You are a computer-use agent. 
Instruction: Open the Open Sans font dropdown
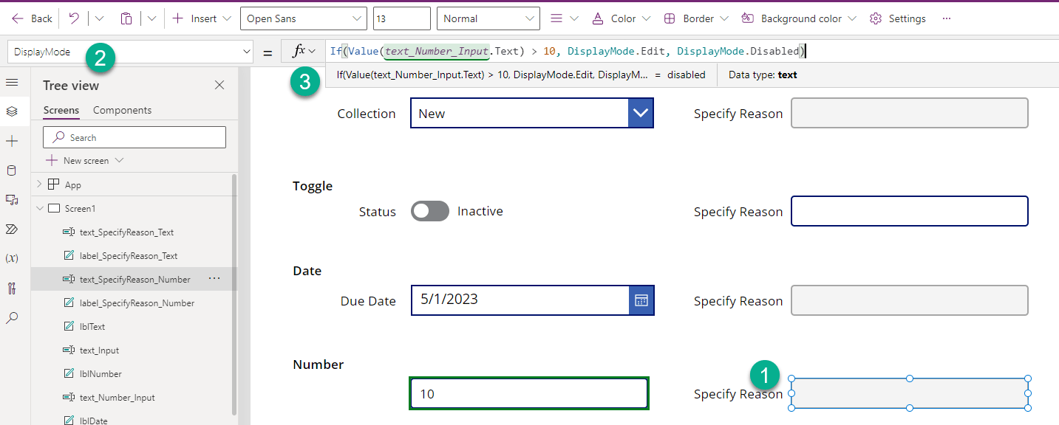(x=303, y=18)
